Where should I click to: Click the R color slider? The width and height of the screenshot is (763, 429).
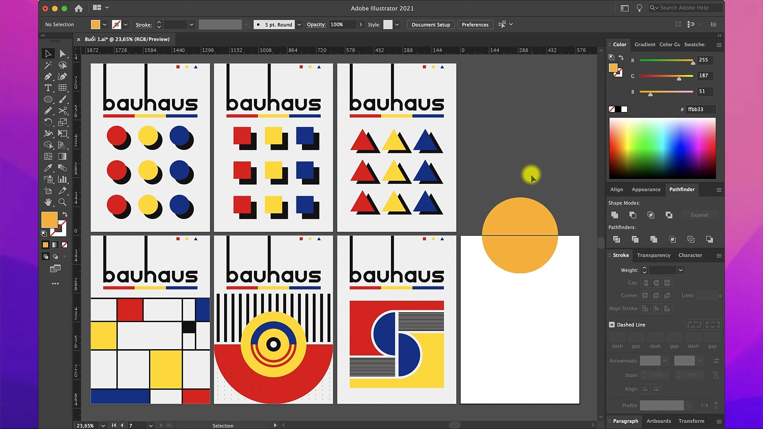point(666,60)
